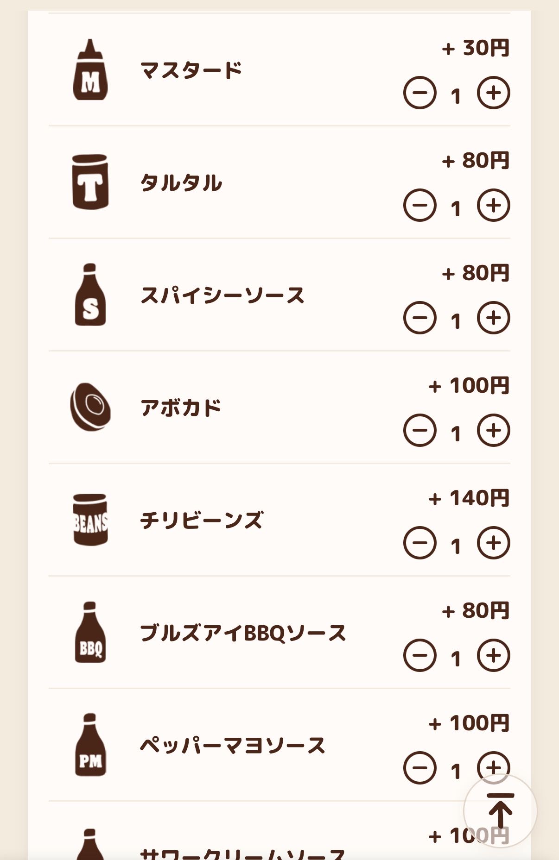This screenshot has height=860, width=559.
Task: Increase タルタル quantity with plus
Action: (493, 206)
